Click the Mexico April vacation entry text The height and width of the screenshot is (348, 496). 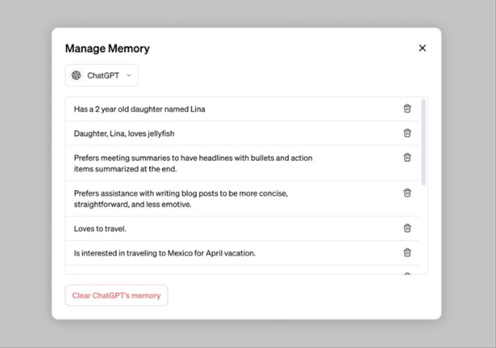[x=165, y=253]
